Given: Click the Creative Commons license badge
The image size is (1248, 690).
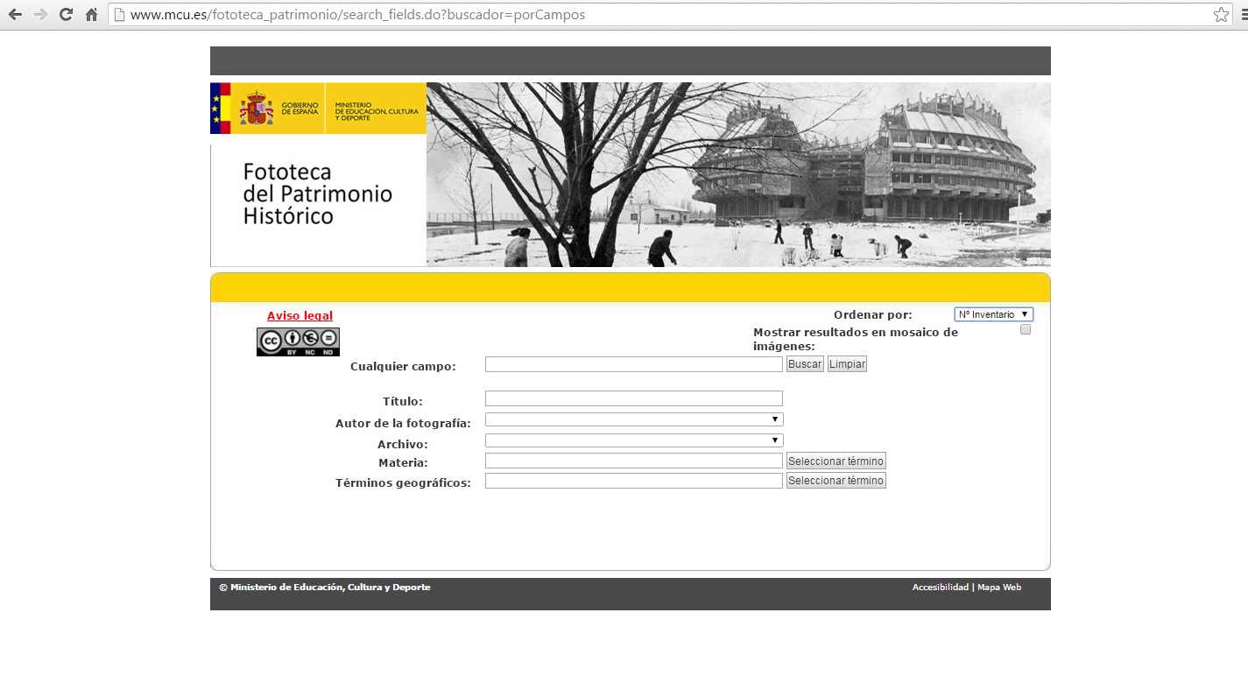Looking at the screenshot, I should (298, 341).
